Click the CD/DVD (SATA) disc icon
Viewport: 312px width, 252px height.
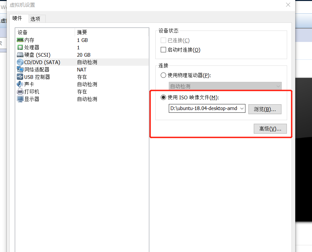click(20, 62)
